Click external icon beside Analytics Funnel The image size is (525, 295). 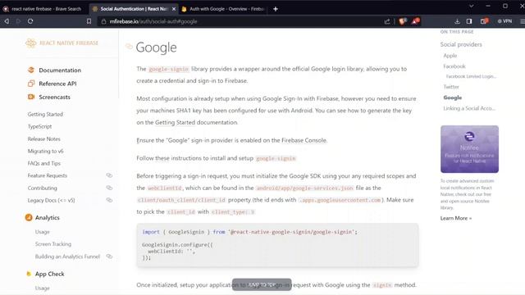coord(109,256)
